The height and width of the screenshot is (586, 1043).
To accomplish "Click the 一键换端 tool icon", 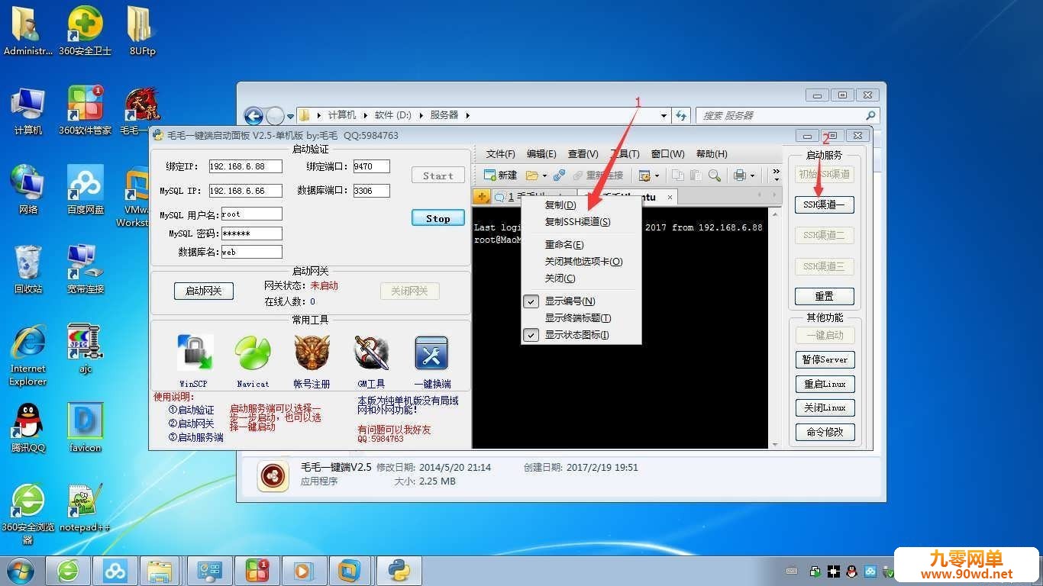I will coord(431,353).
